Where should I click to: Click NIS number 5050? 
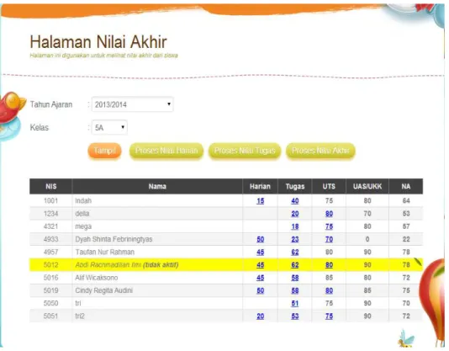(51, 303)
